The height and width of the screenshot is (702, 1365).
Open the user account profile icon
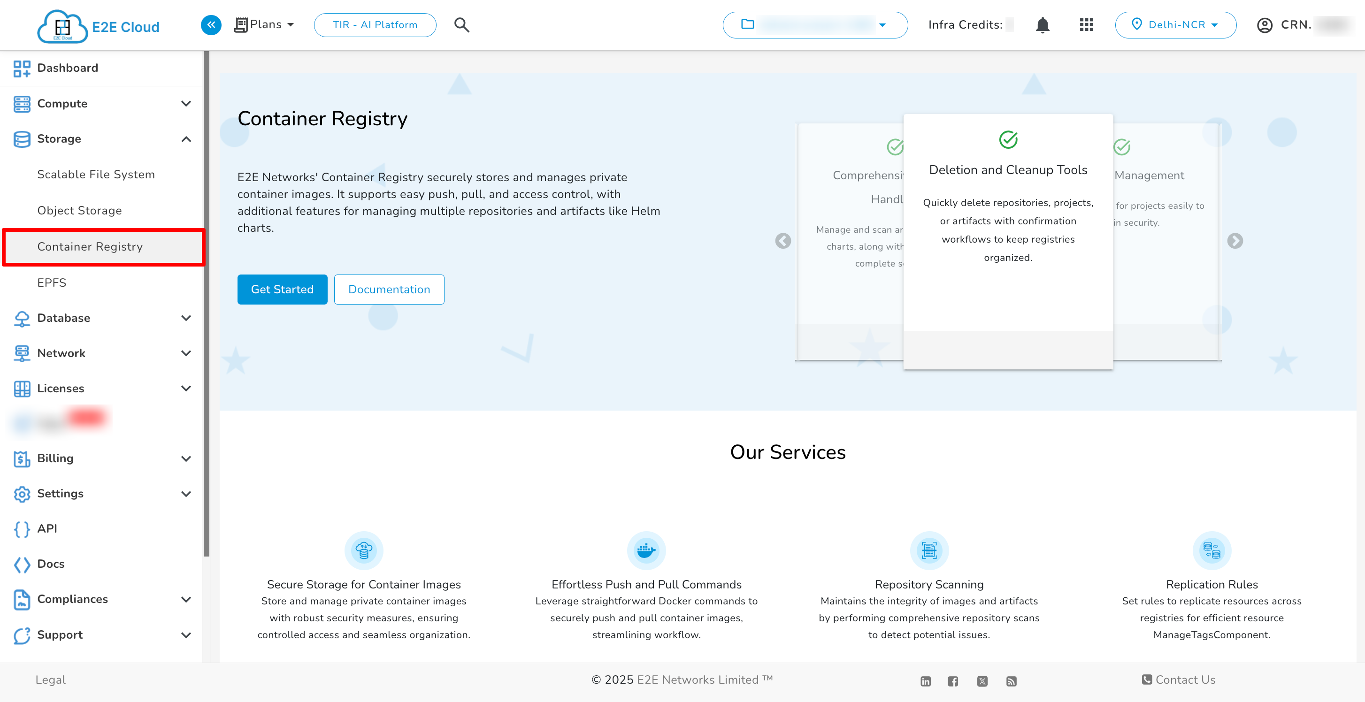(1265, 25)
